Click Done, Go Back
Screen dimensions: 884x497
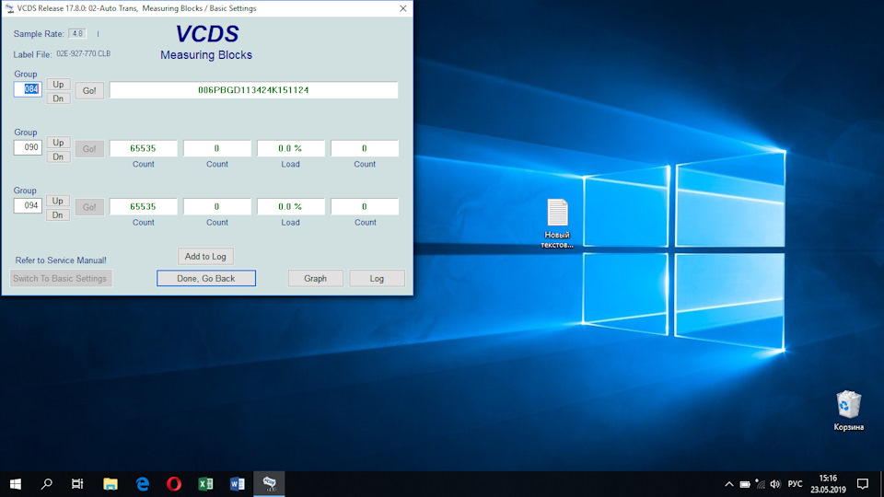click(x=205, y=278)
